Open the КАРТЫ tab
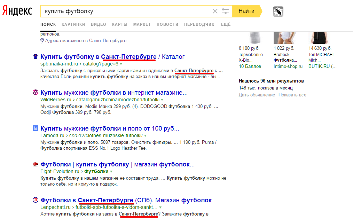This screenshot has width=353, height=219. pos(120,24)
